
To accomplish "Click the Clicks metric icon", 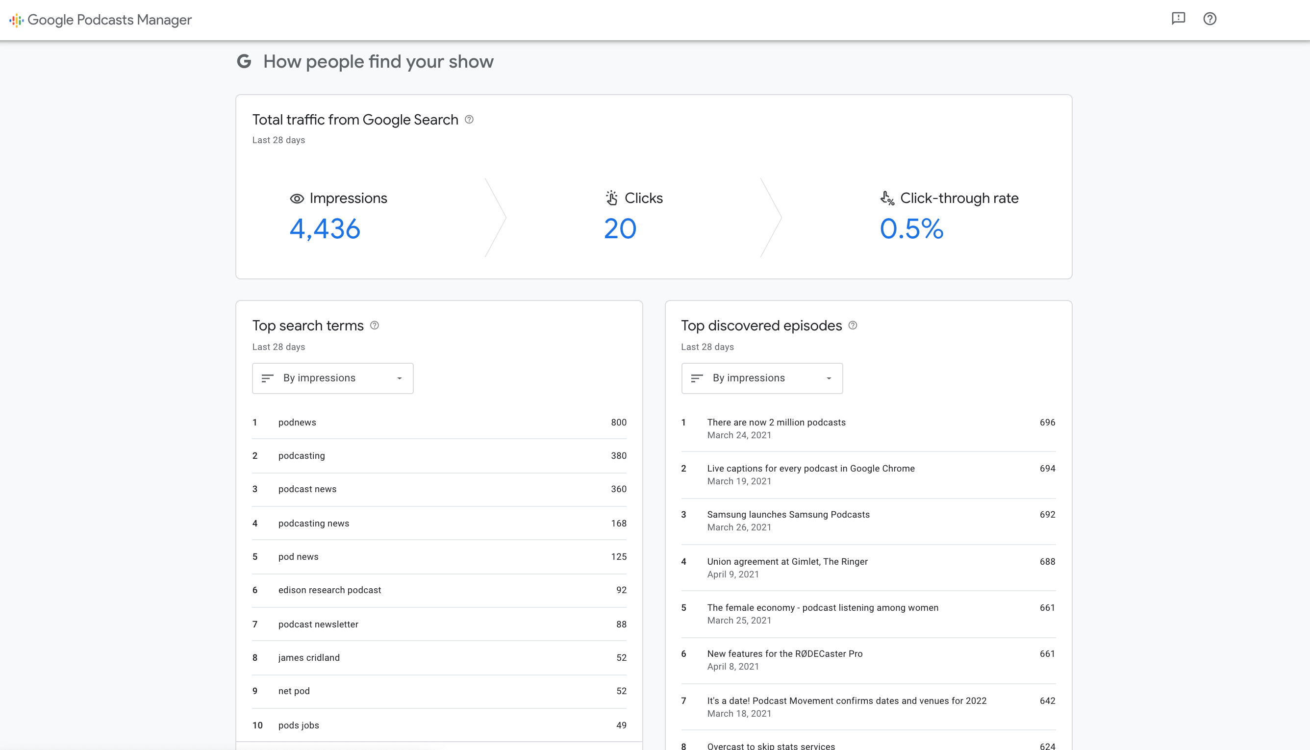I will pyautogui.click(x=611, y=198).
